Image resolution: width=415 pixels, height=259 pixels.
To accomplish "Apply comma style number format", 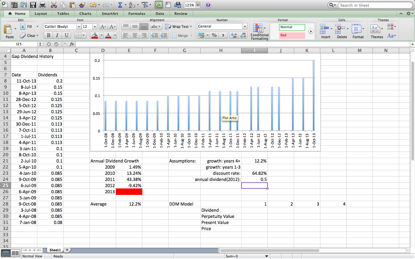I will pyautogui.click(x=223, y=35).
